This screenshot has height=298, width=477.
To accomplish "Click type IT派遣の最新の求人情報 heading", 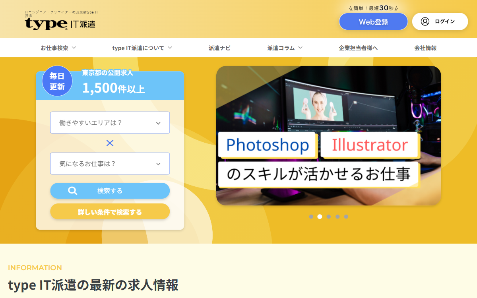I will coord(93,285).
